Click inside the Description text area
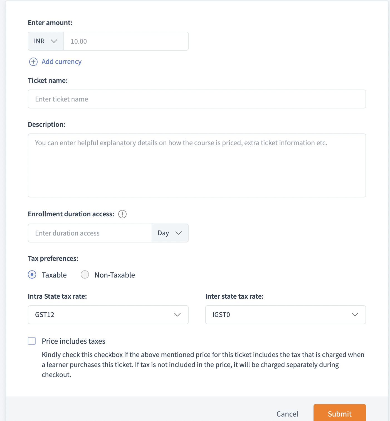This screenshot has height=421, width=390. (x=197, y=165)
